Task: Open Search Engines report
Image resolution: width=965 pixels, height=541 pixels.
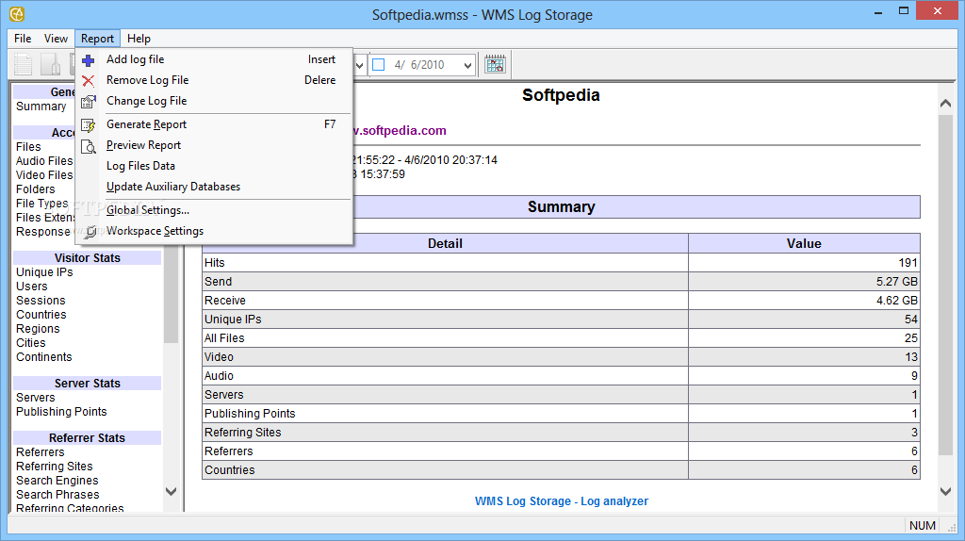Action: (57, 480)
